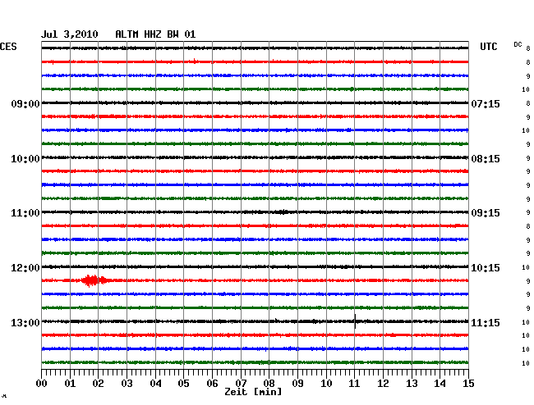Click the 'Zeit [min]' axis title

coord(253,392)
